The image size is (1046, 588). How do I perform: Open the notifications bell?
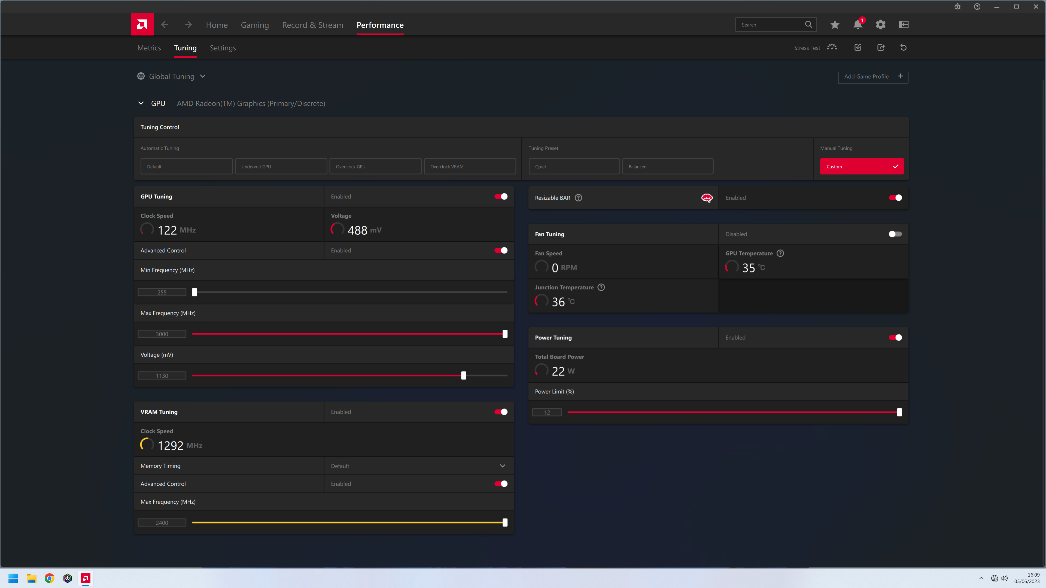tap(857, 25)
